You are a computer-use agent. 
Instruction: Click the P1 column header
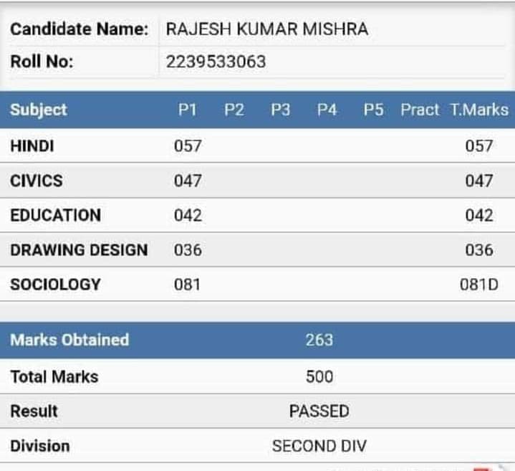tap(188, 110)
